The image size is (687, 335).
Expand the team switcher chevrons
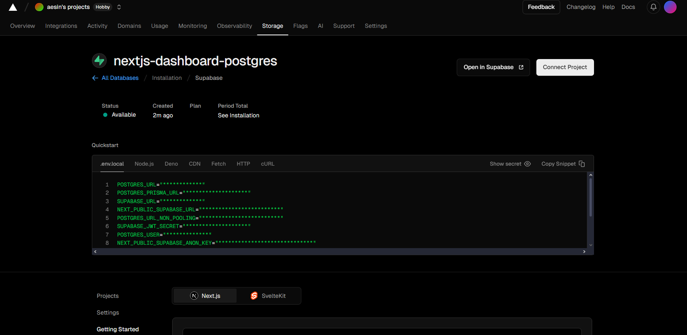point(119,7)
